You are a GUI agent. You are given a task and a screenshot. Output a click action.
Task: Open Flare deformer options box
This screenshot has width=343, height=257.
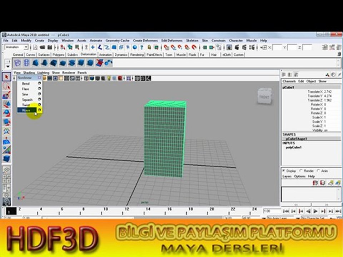coord(39,89)
